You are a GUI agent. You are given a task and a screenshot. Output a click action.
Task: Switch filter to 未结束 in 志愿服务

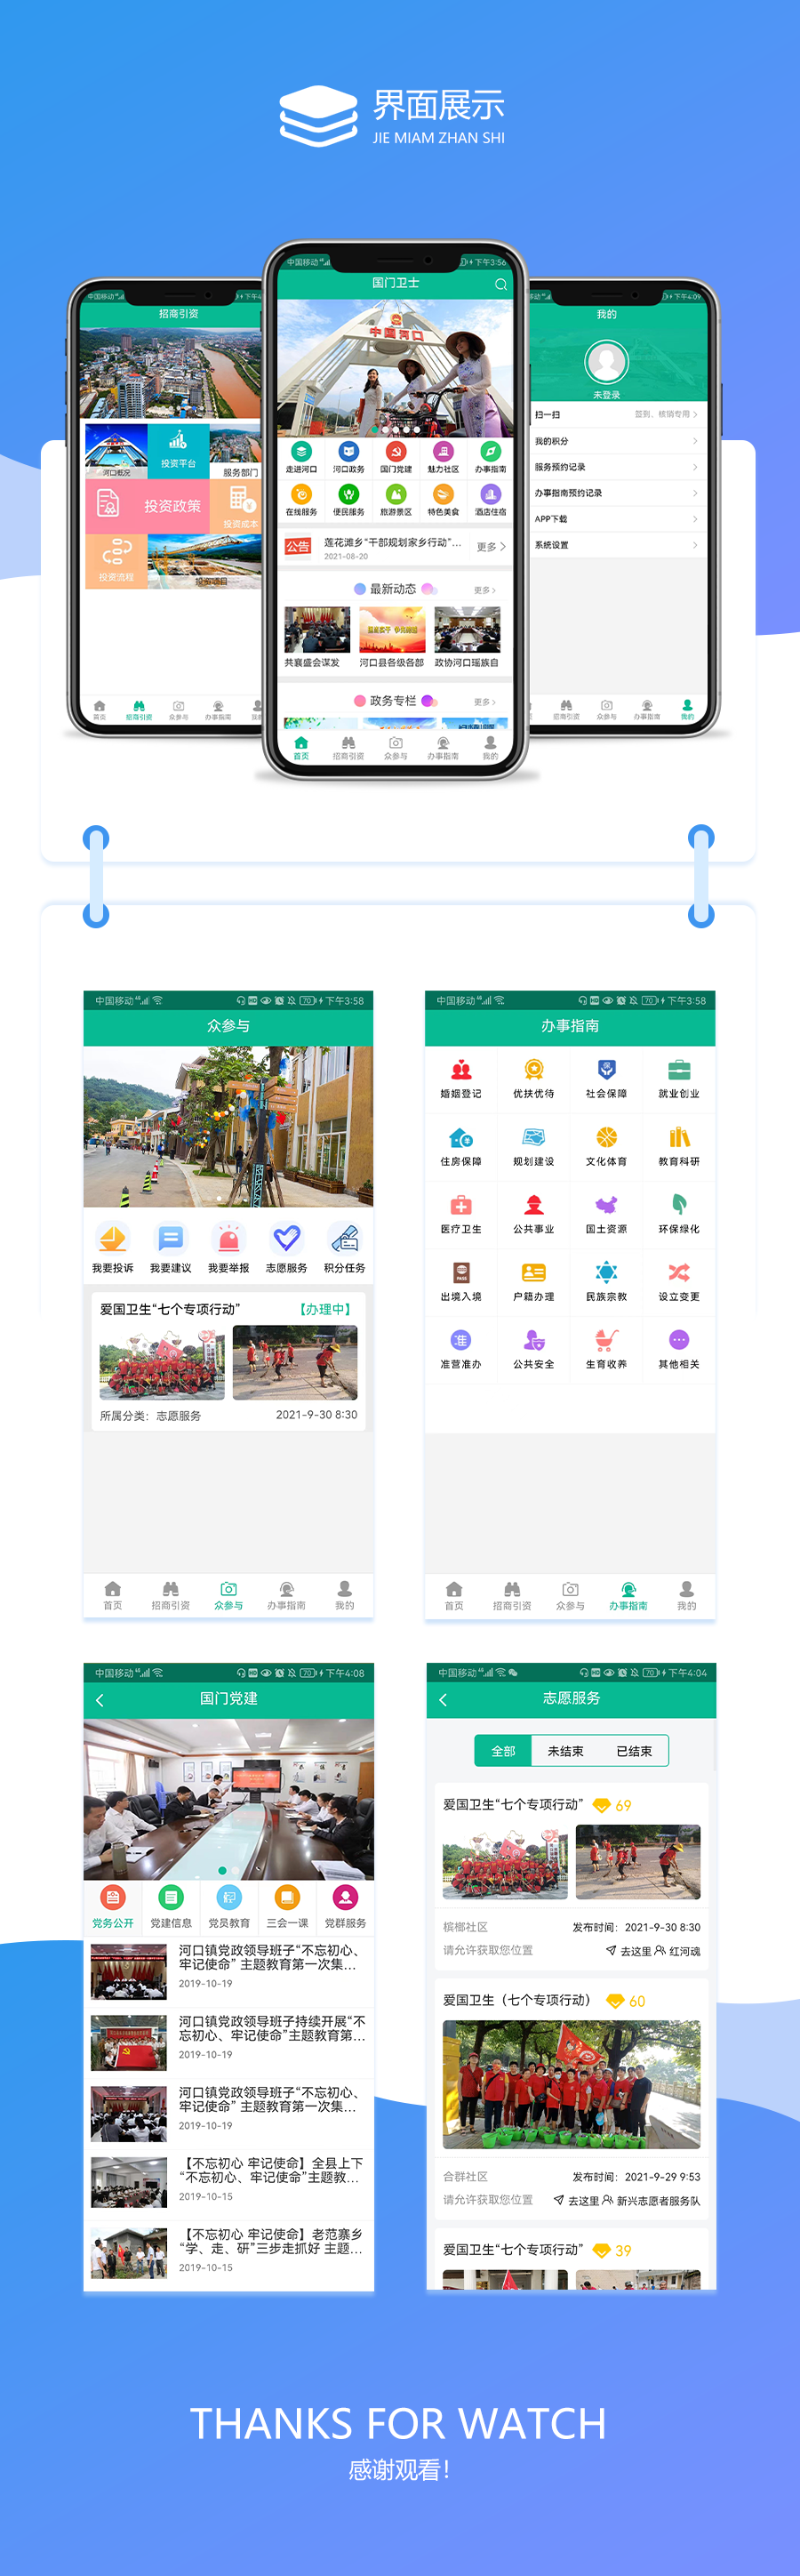[x=565, y=1750]
